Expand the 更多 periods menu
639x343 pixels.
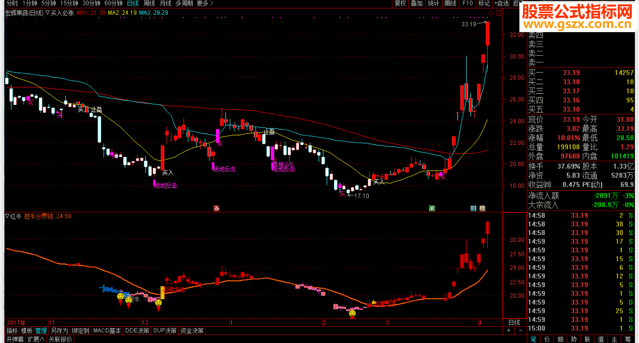click(x=204, y=3)
